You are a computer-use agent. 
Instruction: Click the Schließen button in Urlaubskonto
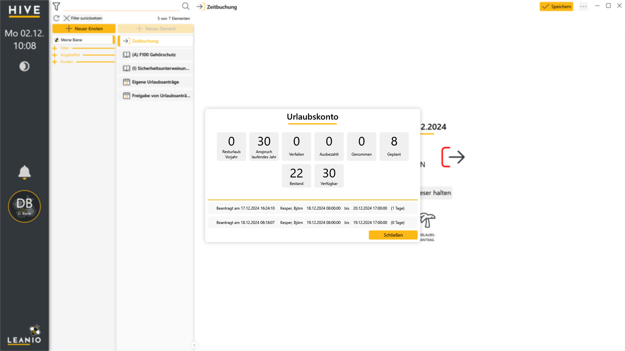click(393, 235)
